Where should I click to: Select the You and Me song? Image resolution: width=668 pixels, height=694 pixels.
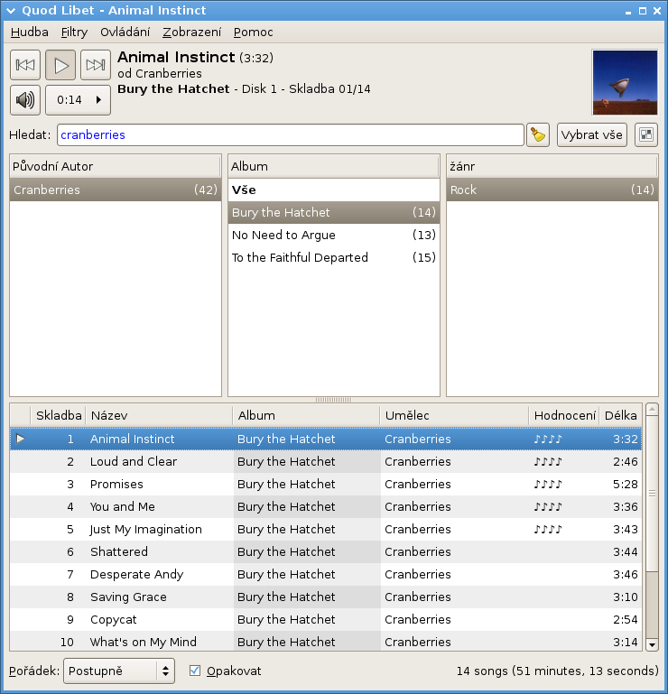326,507
